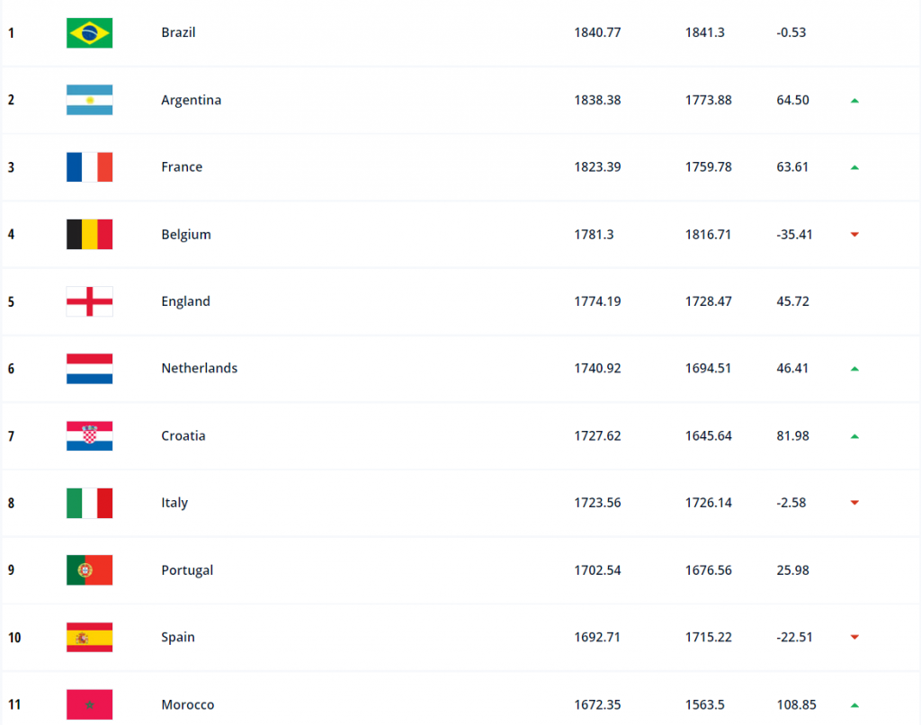Click the England flag icon

coord(89,301)
